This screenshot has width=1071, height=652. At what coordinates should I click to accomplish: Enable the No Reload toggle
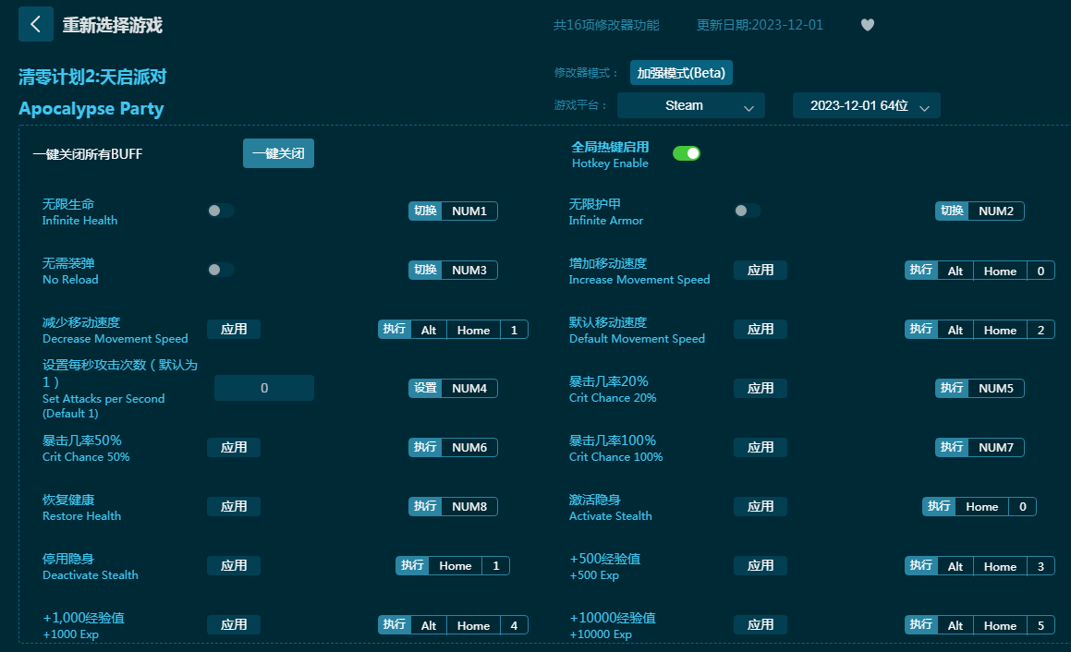pyautogui.click(x=221, y=270)
